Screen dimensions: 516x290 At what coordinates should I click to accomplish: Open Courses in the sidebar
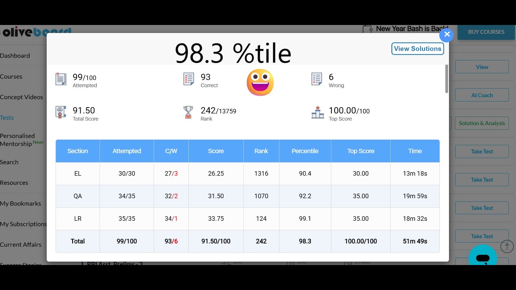point(11,77)
